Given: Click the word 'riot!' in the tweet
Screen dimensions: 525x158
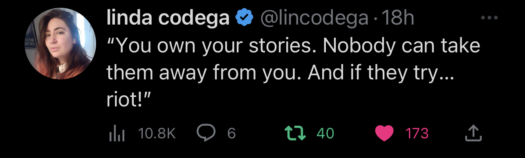Looking at the screenshot, I should coord(124,101).
